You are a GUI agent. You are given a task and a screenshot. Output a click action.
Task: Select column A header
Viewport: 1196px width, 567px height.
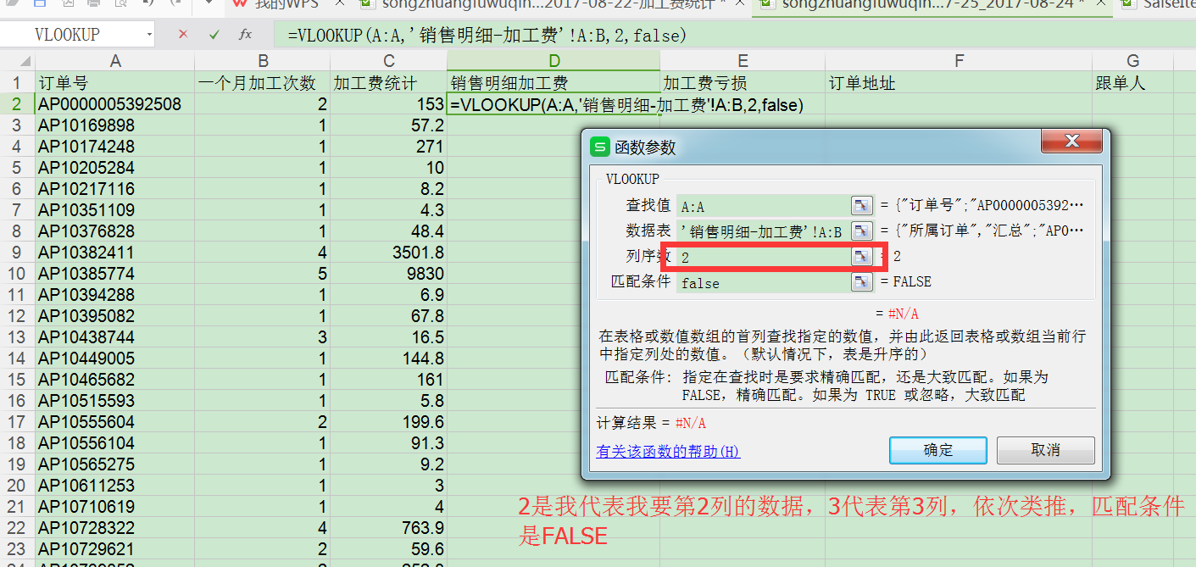114,61
